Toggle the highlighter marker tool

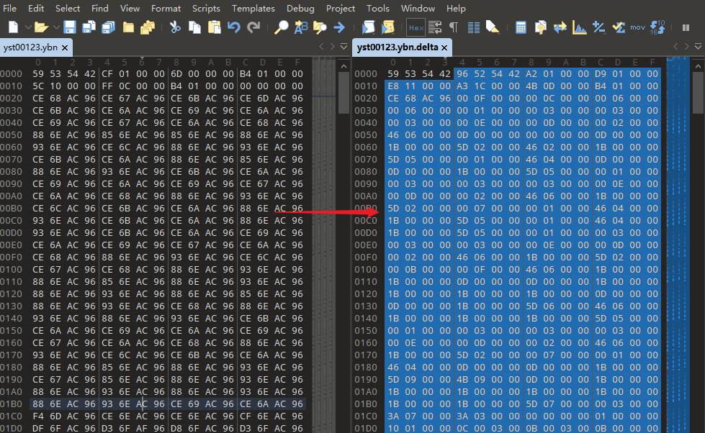[493, 27]
